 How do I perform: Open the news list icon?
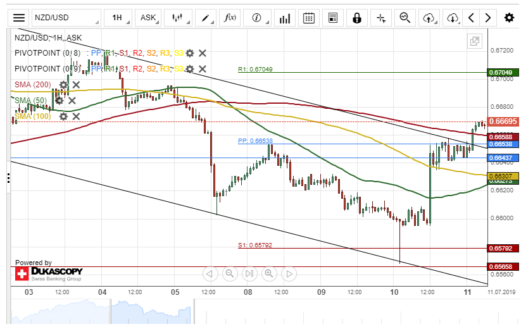(332, 18)
